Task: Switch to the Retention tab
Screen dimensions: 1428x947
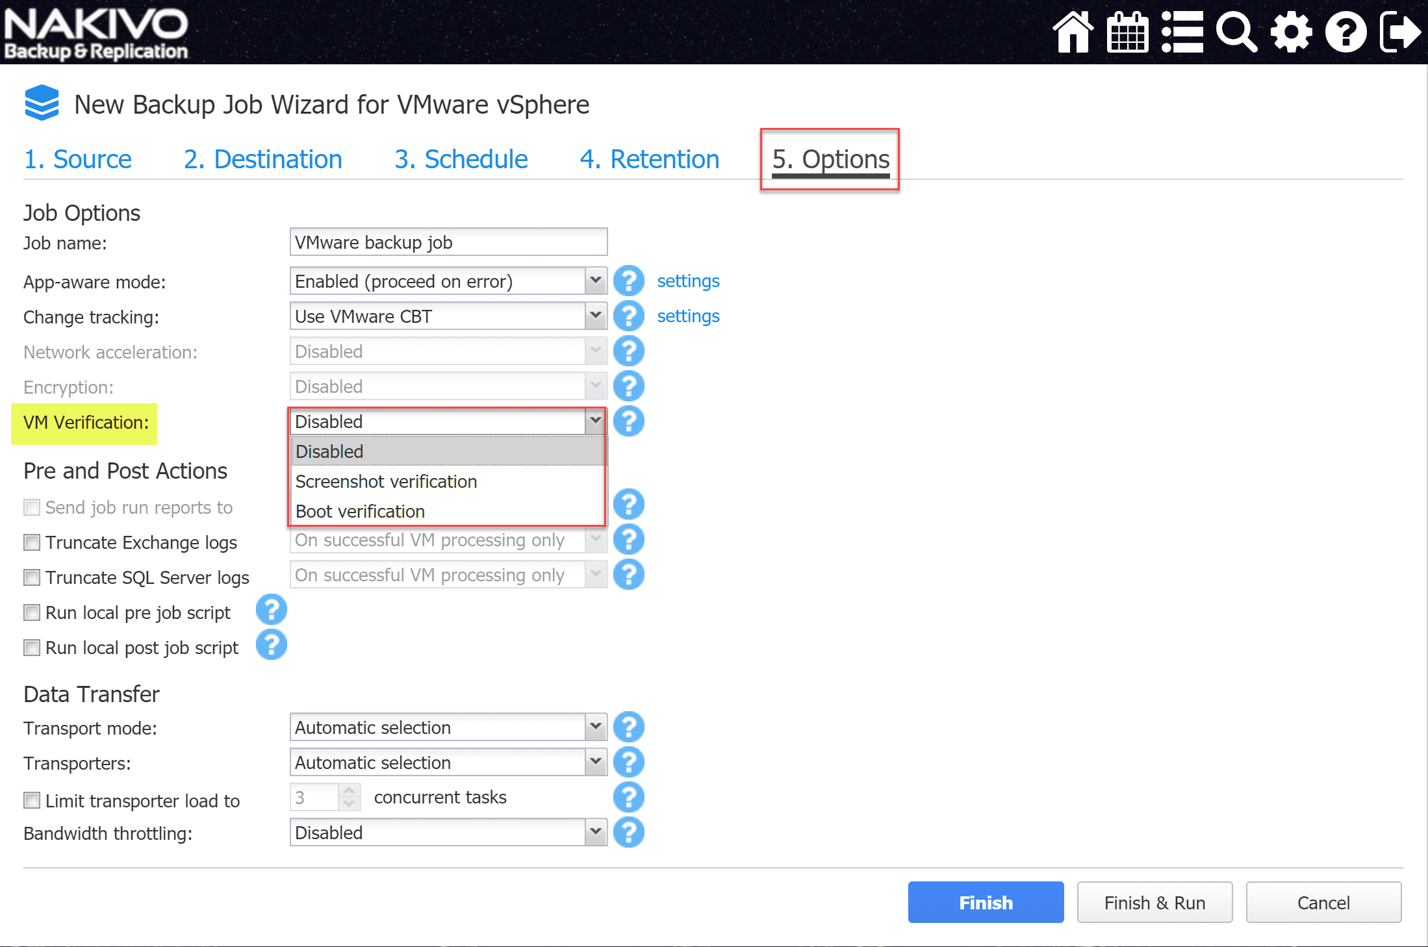Action: (x=648, y=159)
